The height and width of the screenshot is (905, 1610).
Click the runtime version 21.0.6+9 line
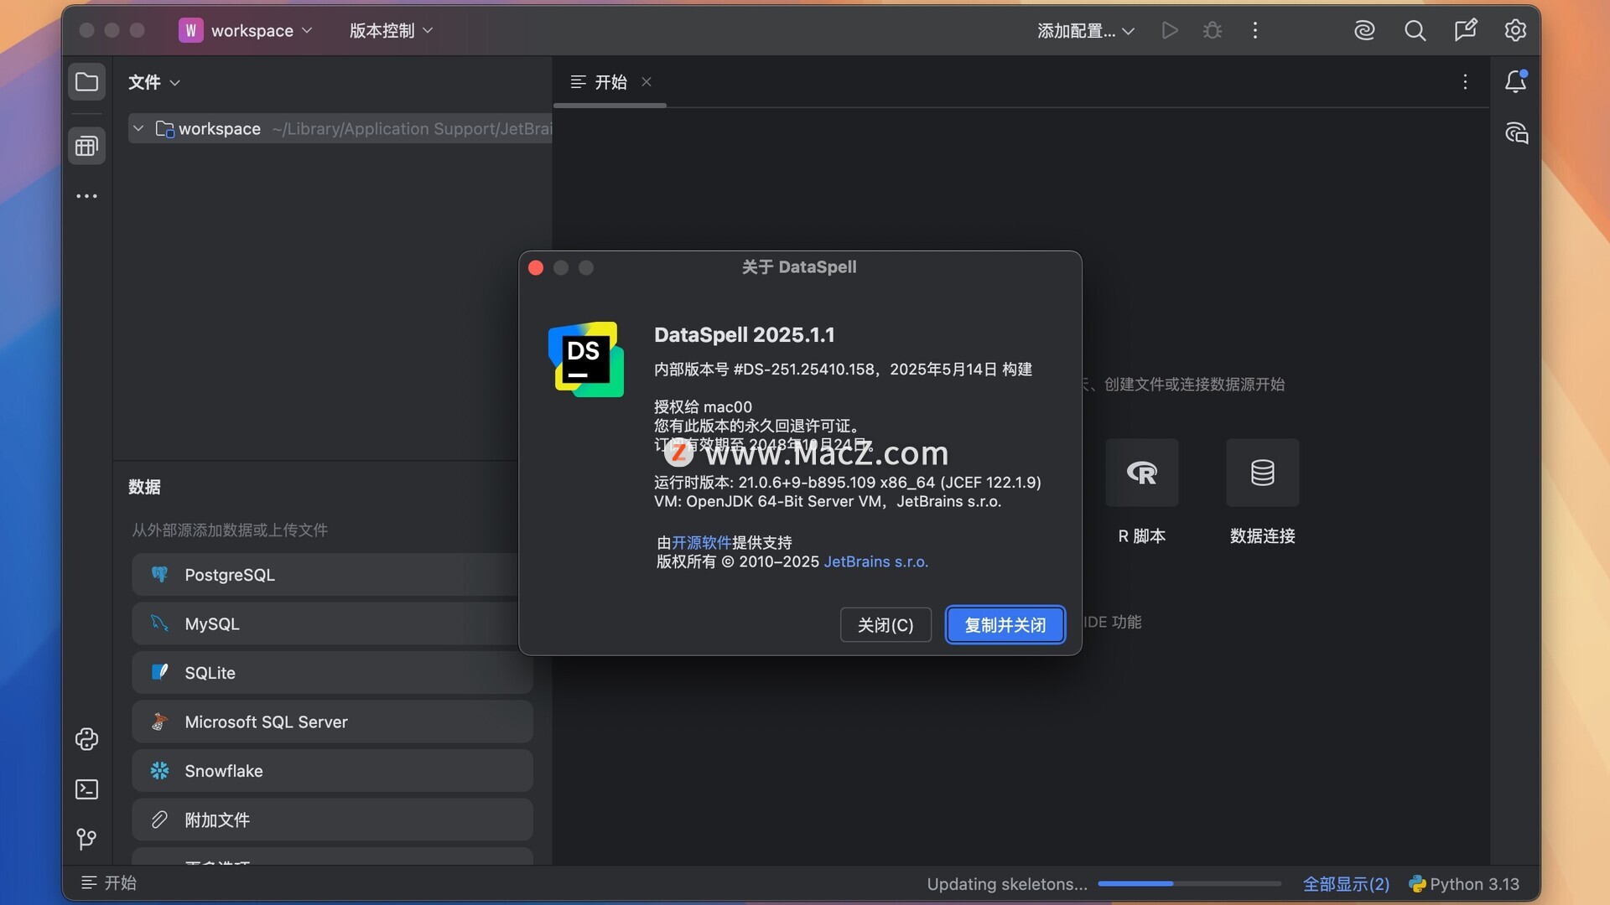click(x=847, y=483)
